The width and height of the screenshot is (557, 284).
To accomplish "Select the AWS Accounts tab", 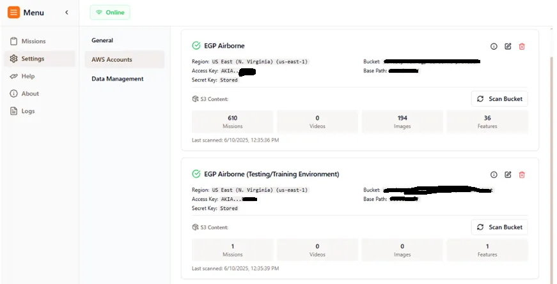I will (112, 59).
